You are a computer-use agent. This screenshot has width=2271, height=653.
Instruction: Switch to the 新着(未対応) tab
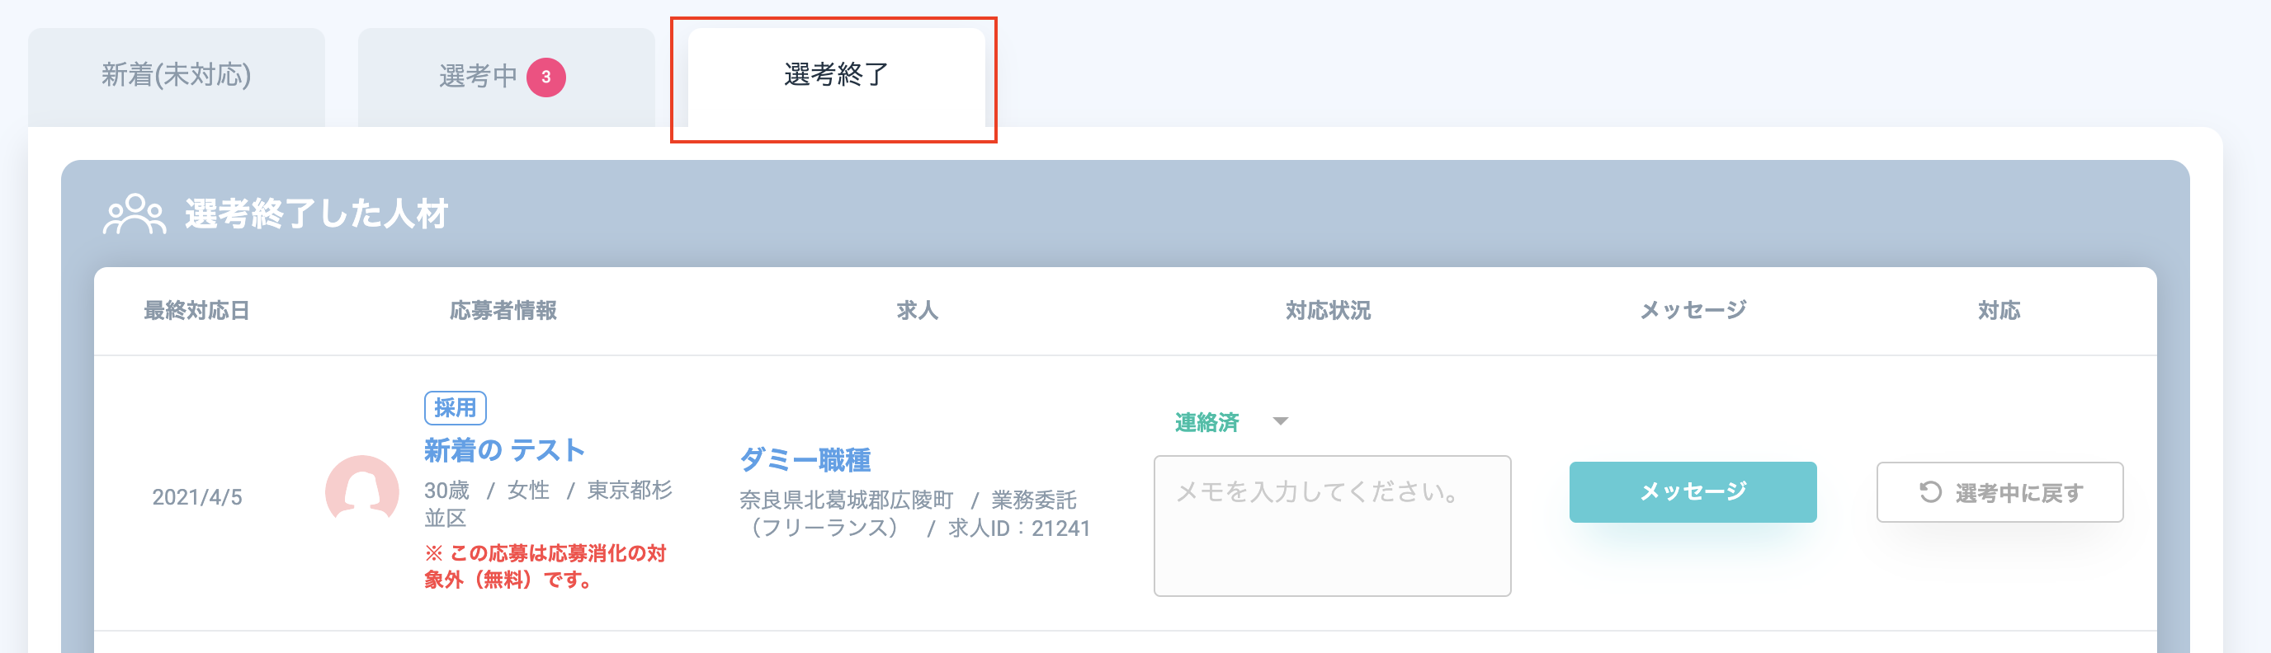pos(177,77)
